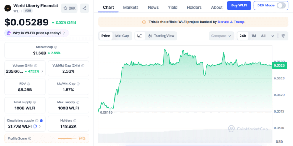Open Liq/Mkt Cap info icon
This screenshot has height=146, width=293.
(78, 84)
